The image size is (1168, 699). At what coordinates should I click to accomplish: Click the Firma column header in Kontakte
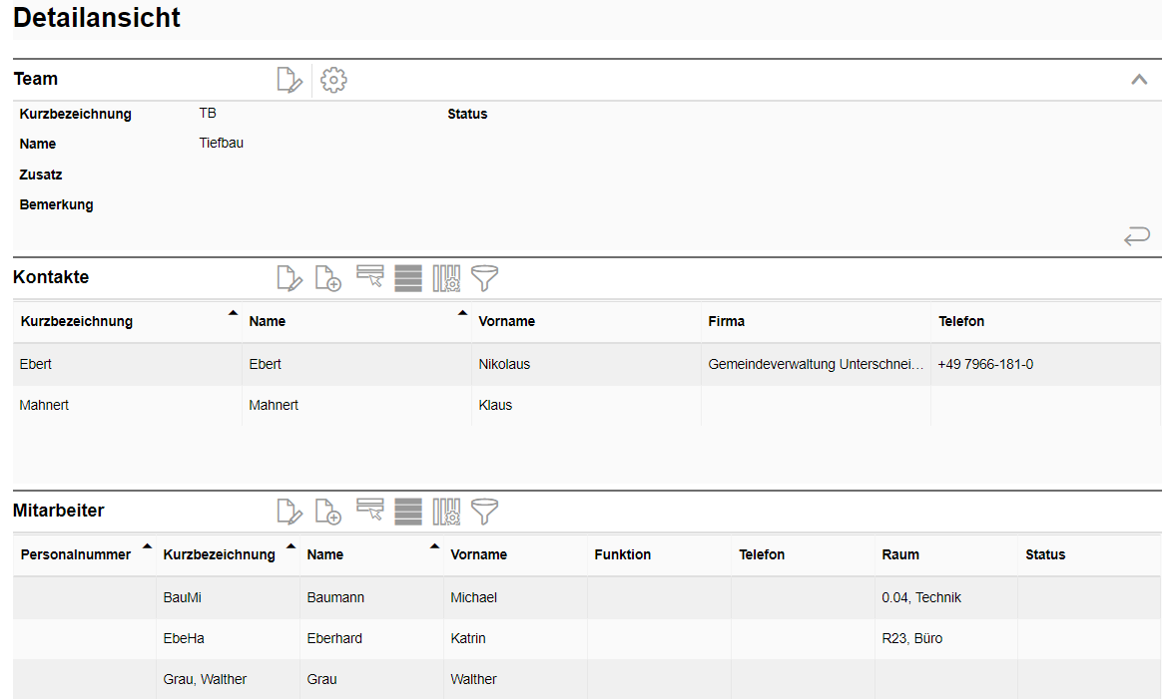[726, 321]
